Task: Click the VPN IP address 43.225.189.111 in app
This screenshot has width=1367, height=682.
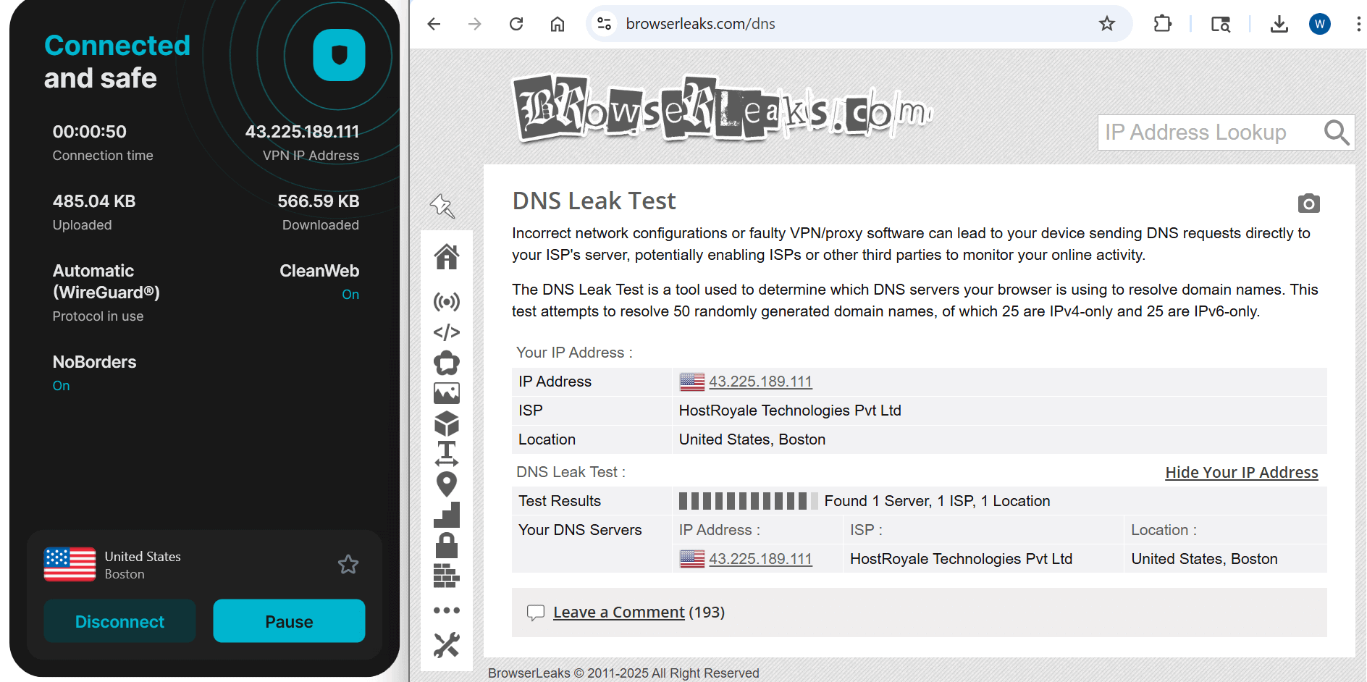Action: pyautogui.click(x=302, y=132)
